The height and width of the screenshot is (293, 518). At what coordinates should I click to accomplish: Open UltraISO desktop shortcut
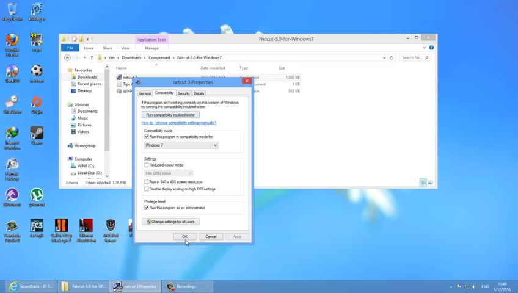pyautogui.click(x=12, y=73)
